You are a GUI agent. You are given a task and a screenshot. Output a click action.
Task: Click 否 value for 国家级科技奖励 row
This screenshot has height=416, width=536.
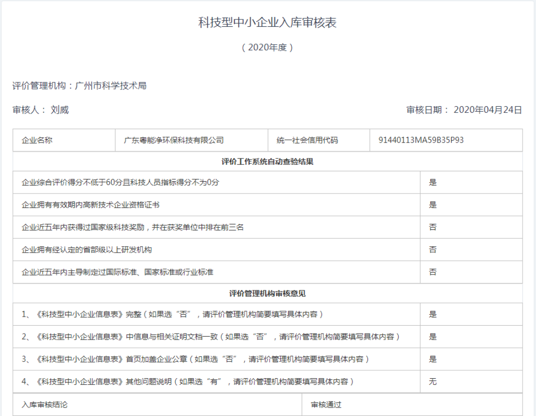433,227
